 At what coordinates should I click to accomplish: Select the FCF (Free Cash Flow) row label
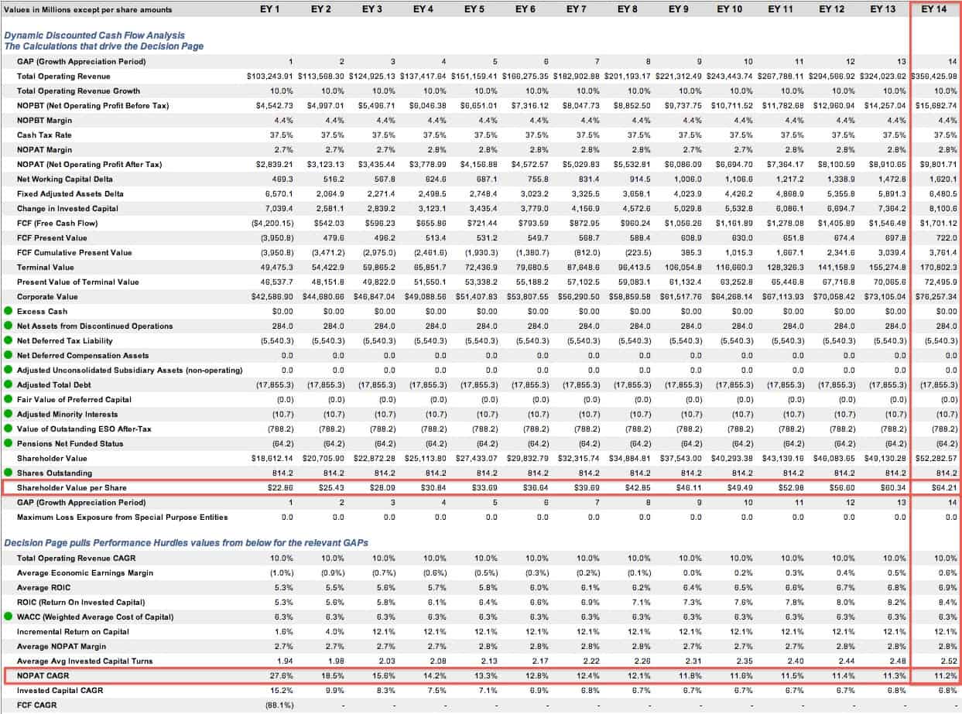click(x=57, y=223)
